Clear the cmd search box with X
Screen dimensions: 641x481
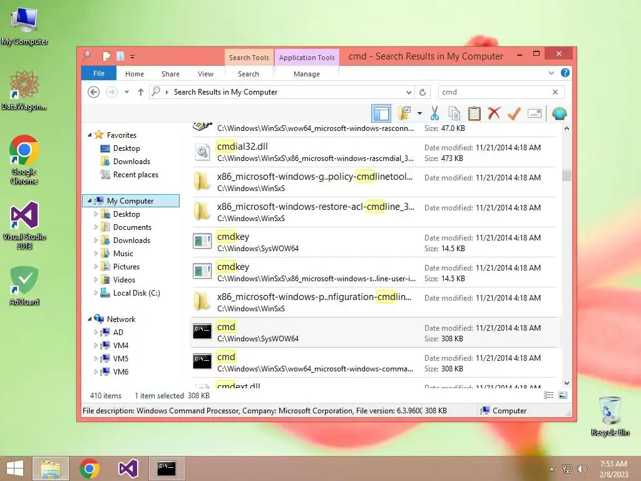pos(555,92)
